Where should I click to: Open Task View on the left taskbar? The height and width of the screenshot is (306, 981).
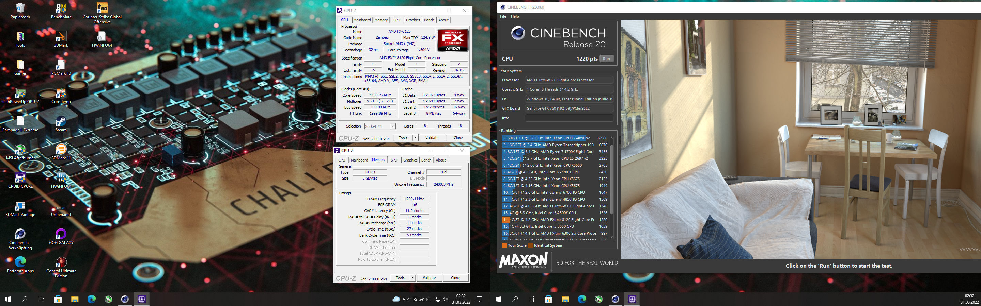[x=41, y=299]
